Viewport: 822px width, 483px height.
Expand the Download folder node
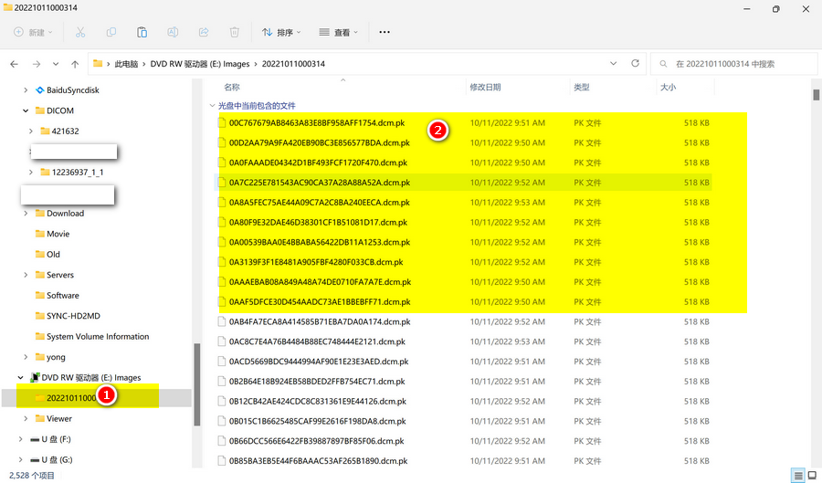tap(26, 214)
